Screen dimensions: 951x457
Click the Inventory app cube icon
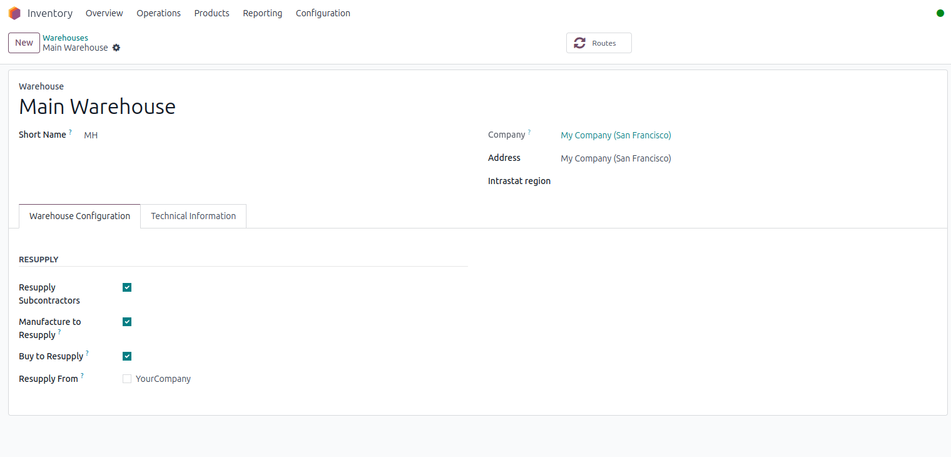point(14,13)
